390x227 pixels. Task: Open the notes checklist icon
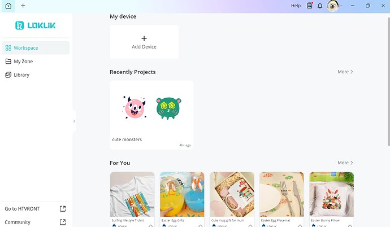(x=309, y=6)
